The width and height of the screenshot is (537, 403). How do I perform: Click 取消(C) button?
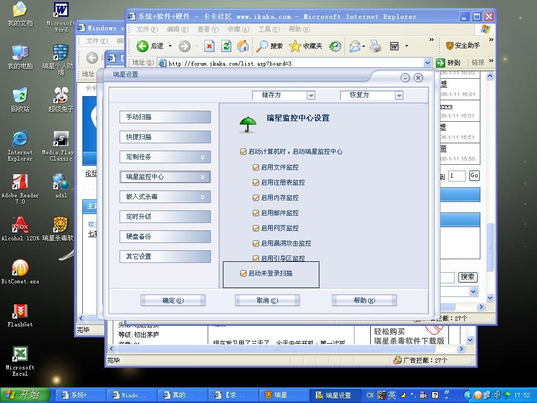(267, 301)
